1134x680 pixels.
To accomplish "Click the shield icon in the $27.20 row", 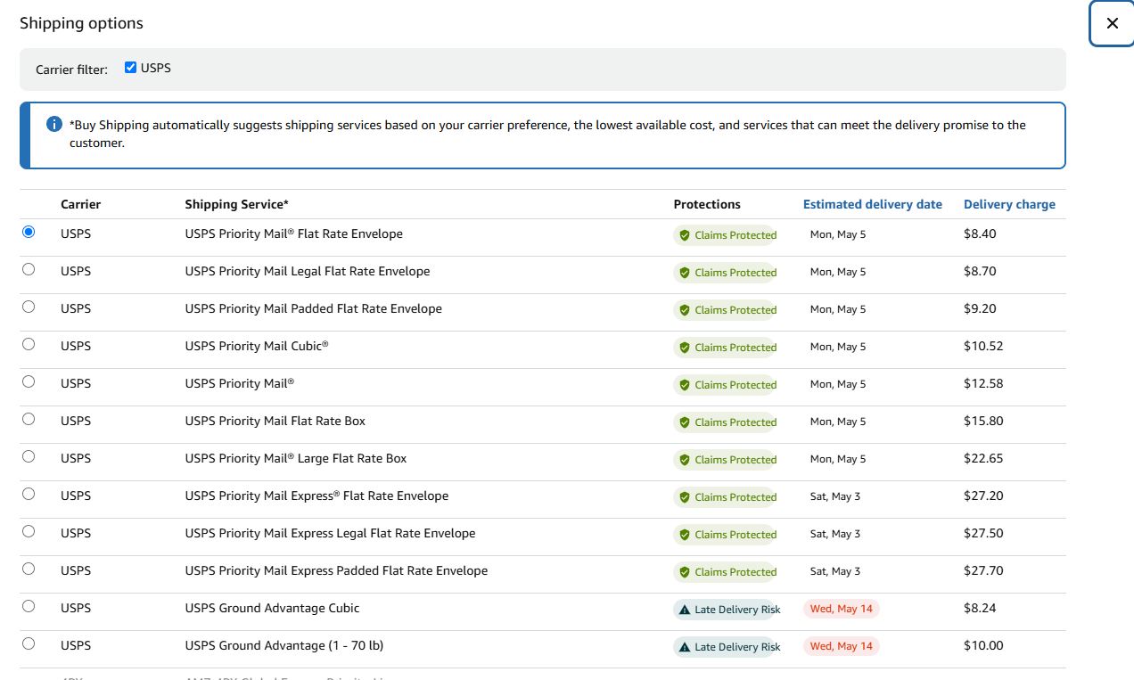I will click(685, 497).
